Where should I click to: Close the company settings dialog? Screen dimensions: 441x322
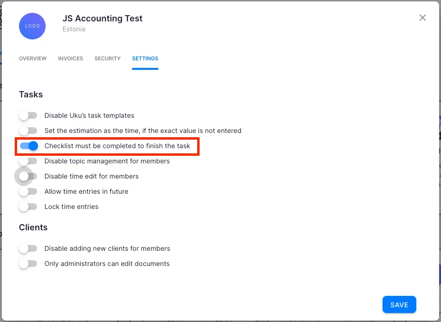[422, 18]
